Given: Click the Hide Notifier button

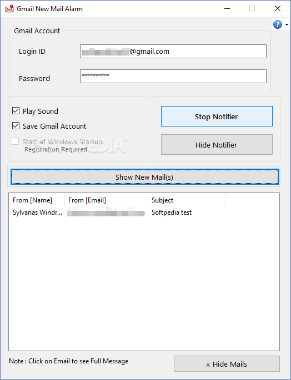Looking at the screenshot, I should [217, 145].
